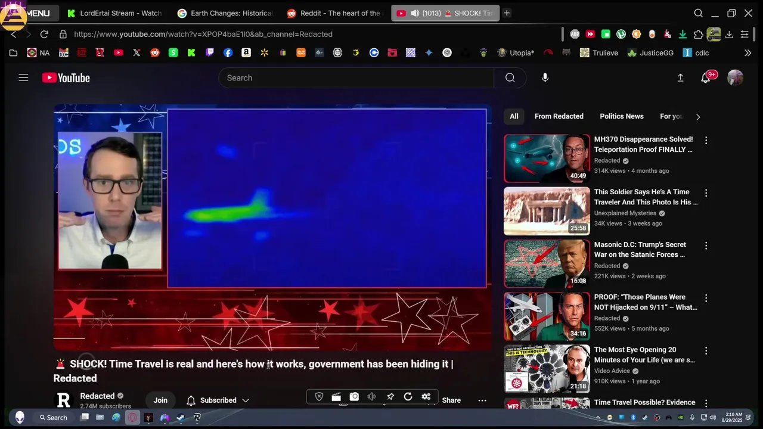This screenshot has height=429, width=763.
Task: Open Windows taskbar Search box
Action: 54,418
